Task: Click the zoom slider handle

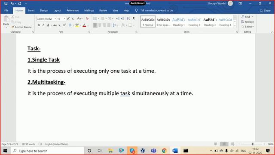Action: click(253, 144)
